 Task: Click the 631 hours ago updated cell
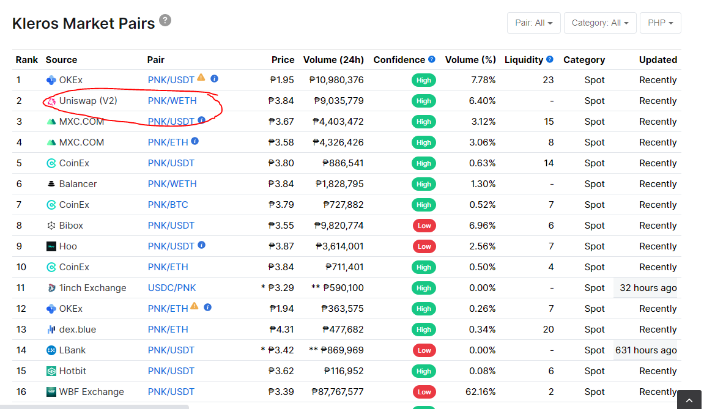(x=646, y=351)
